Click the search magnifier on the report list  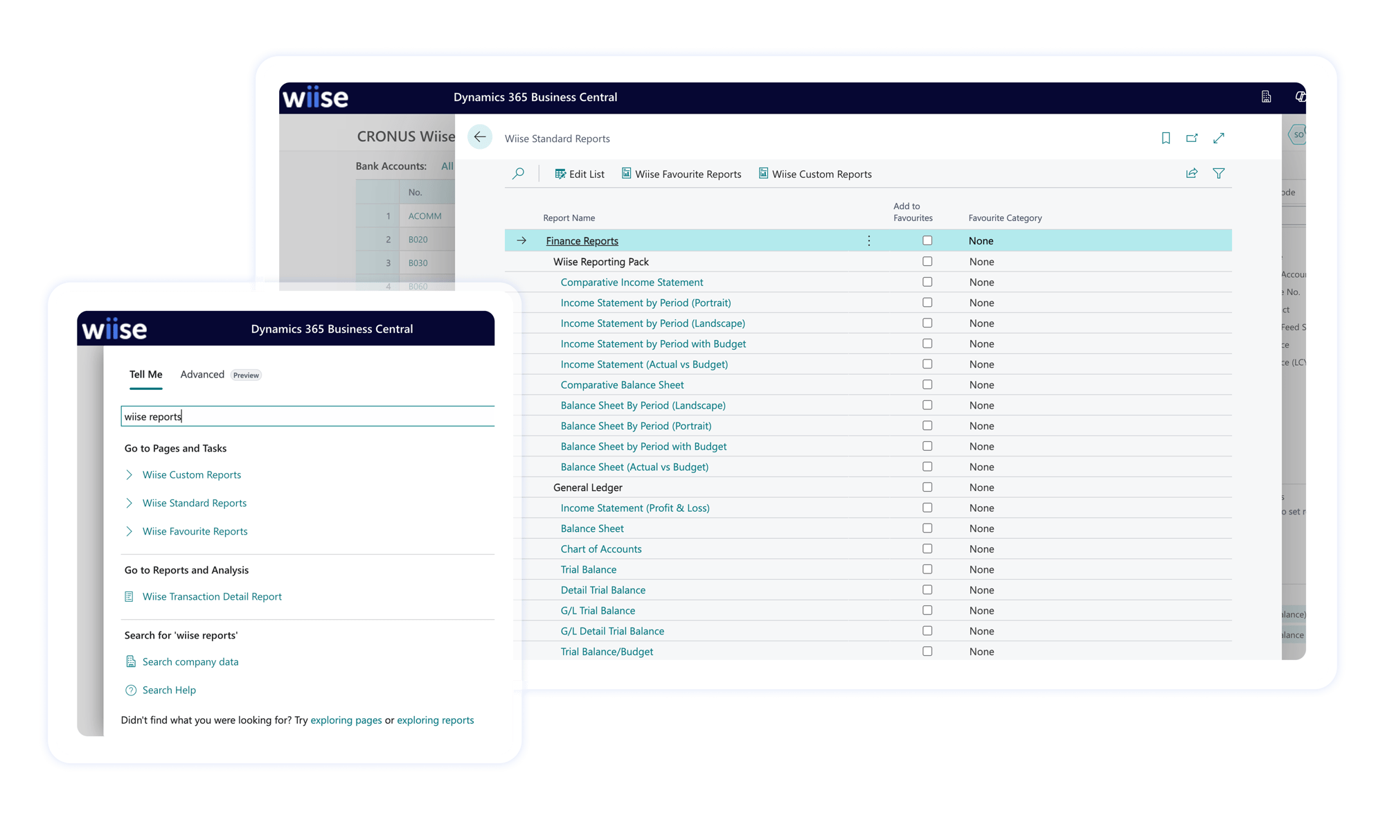tap(518, 173)
